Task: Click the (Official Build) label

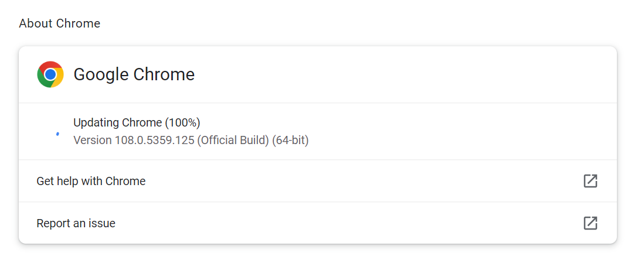Action: 233,141
